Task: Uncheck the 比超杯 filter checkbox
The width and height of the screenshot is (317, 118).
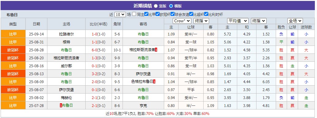Action: pyautogui.click(x=191, y=14)
